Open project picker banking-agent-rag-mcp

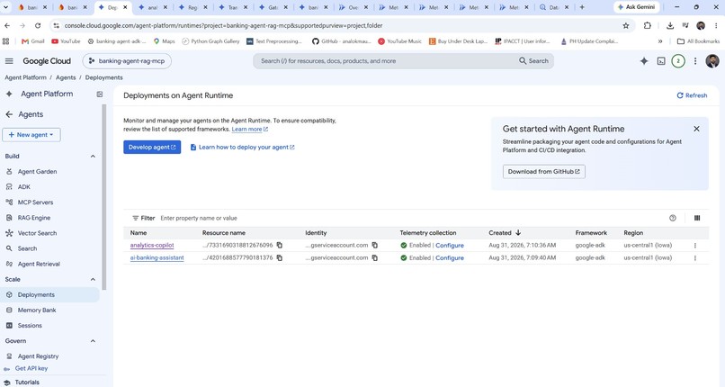(x=127, y=61)
